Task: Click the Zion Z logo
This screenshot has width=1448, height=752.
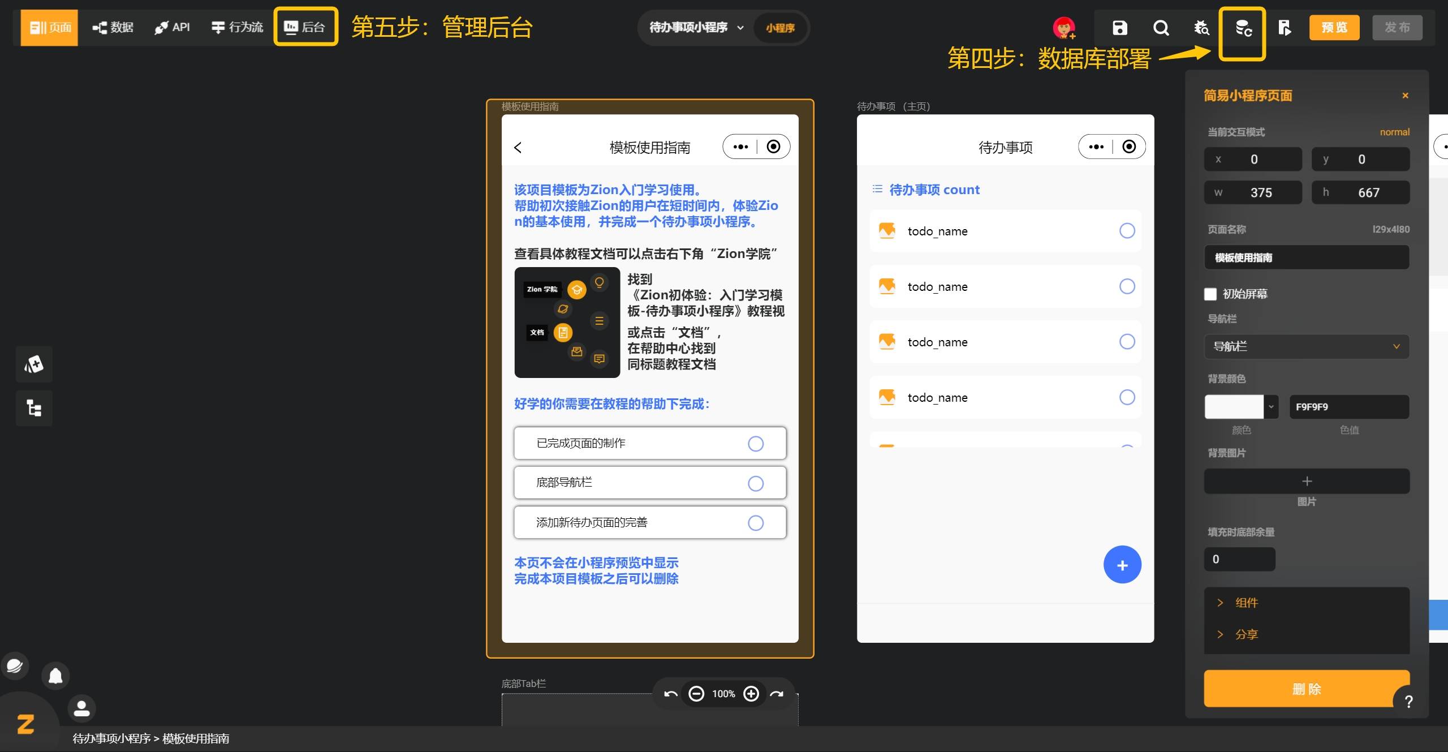Action: [x=25, y=724]
